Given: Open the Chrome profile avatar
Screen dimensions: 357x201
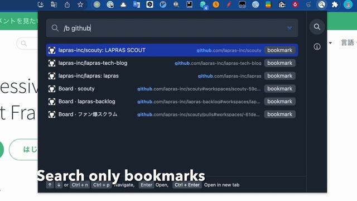Looking at the screenshot, I should pyautogui.click(x=348, y=4).
